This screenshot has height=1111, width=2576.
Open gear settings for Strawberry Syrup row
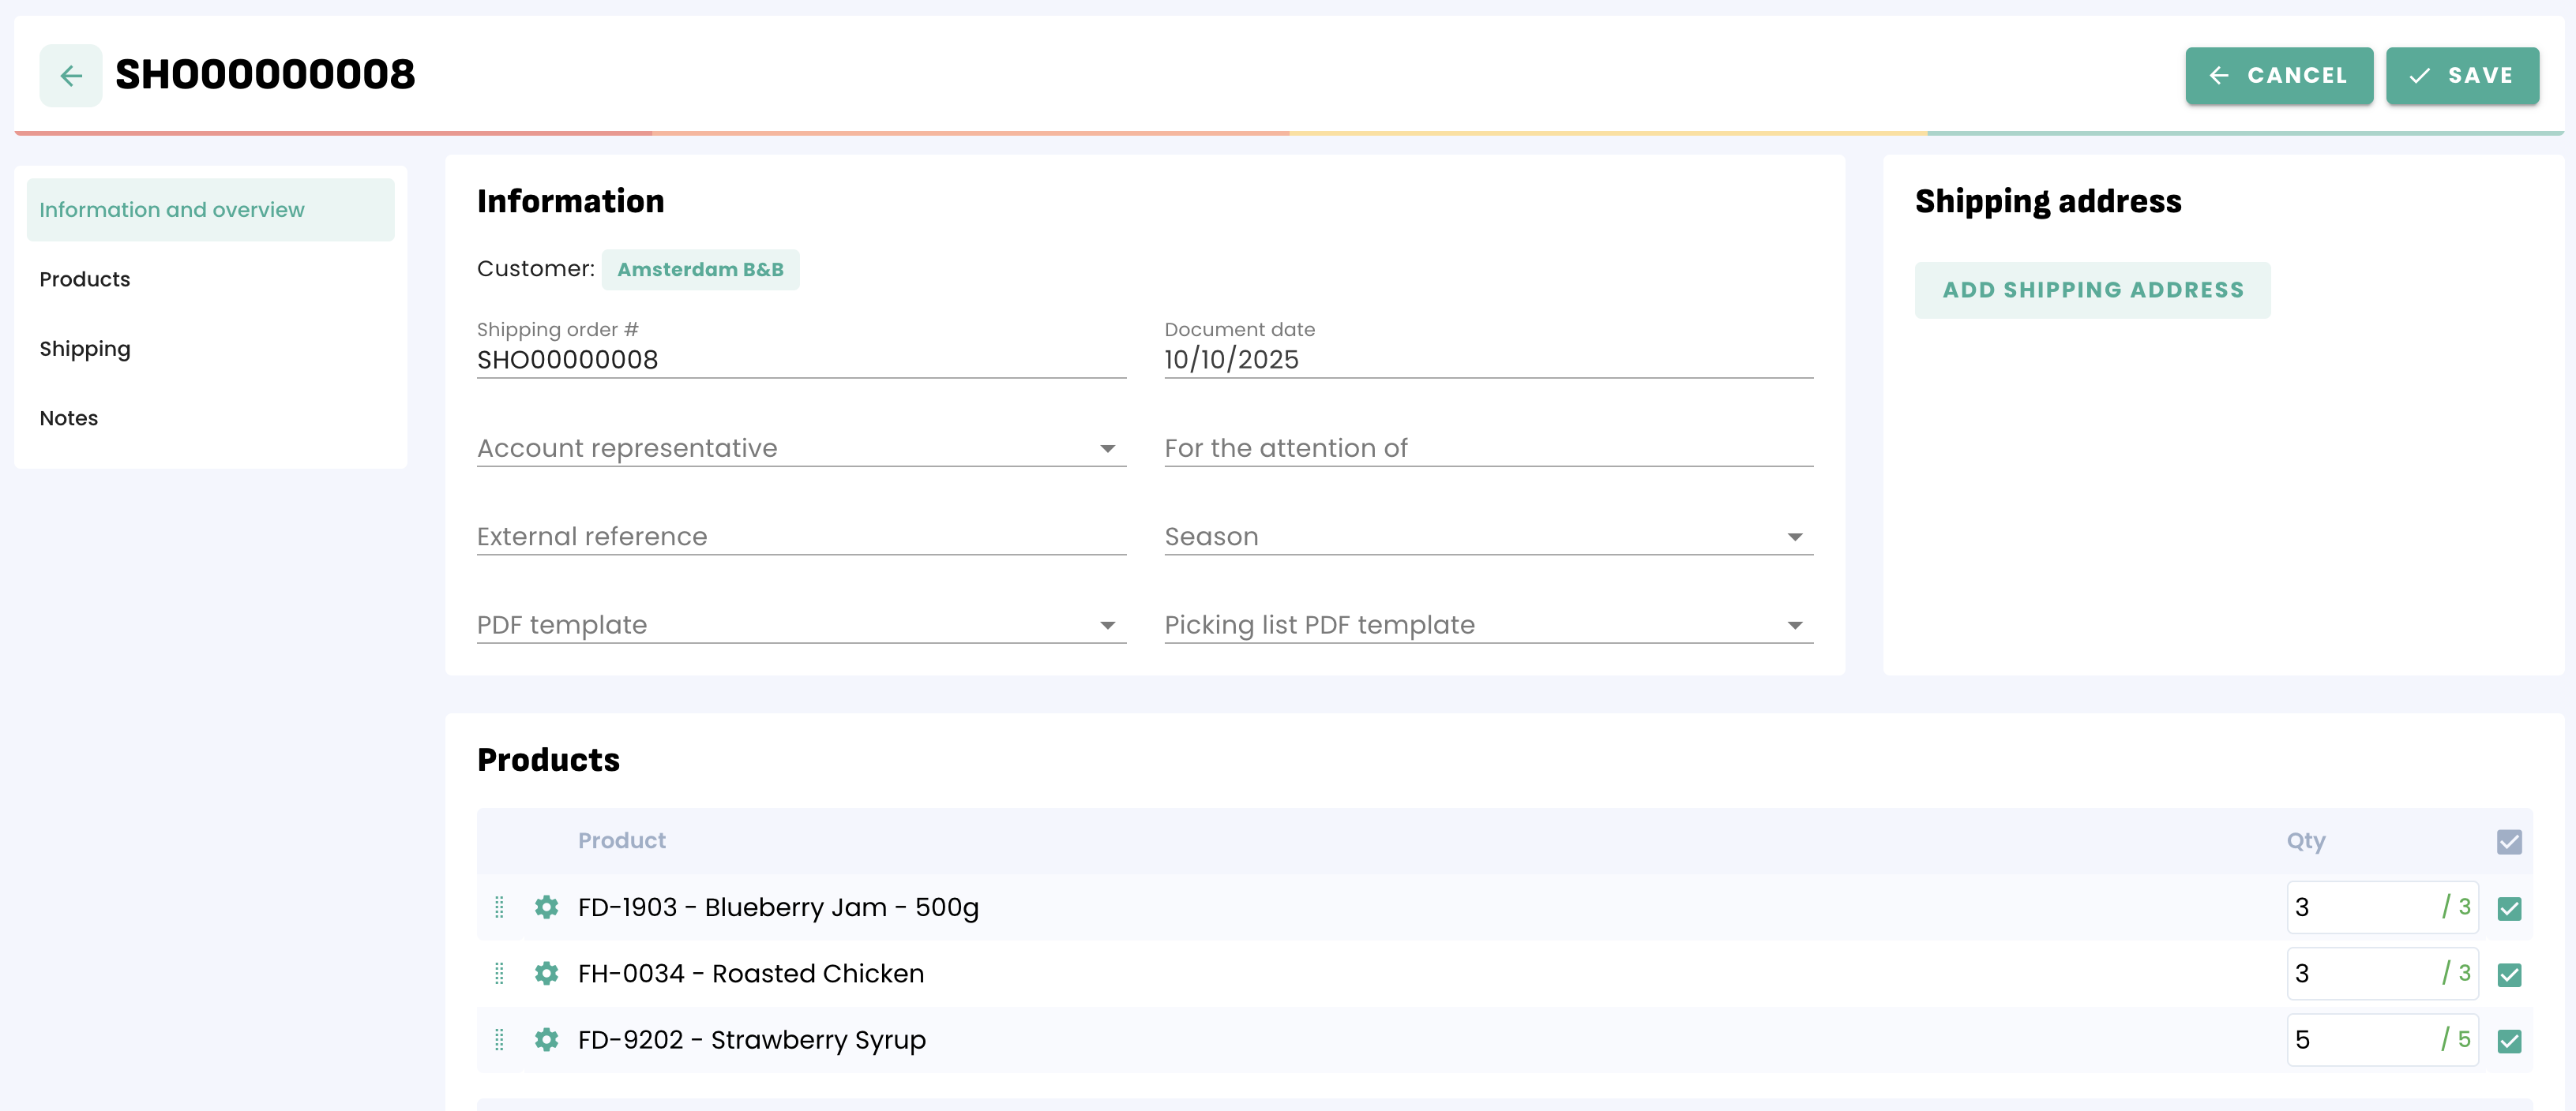[x=546, y=1039]
